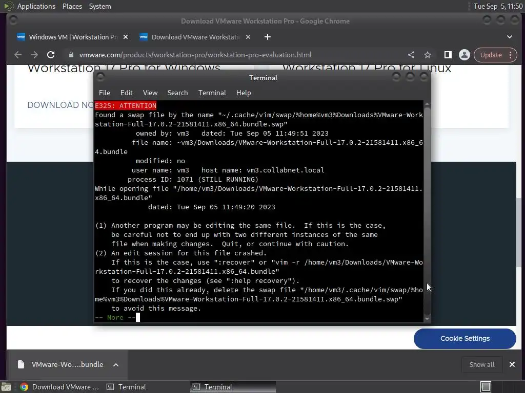
Task: Click the process ID: 1071 line
Action: click(193, 180)
